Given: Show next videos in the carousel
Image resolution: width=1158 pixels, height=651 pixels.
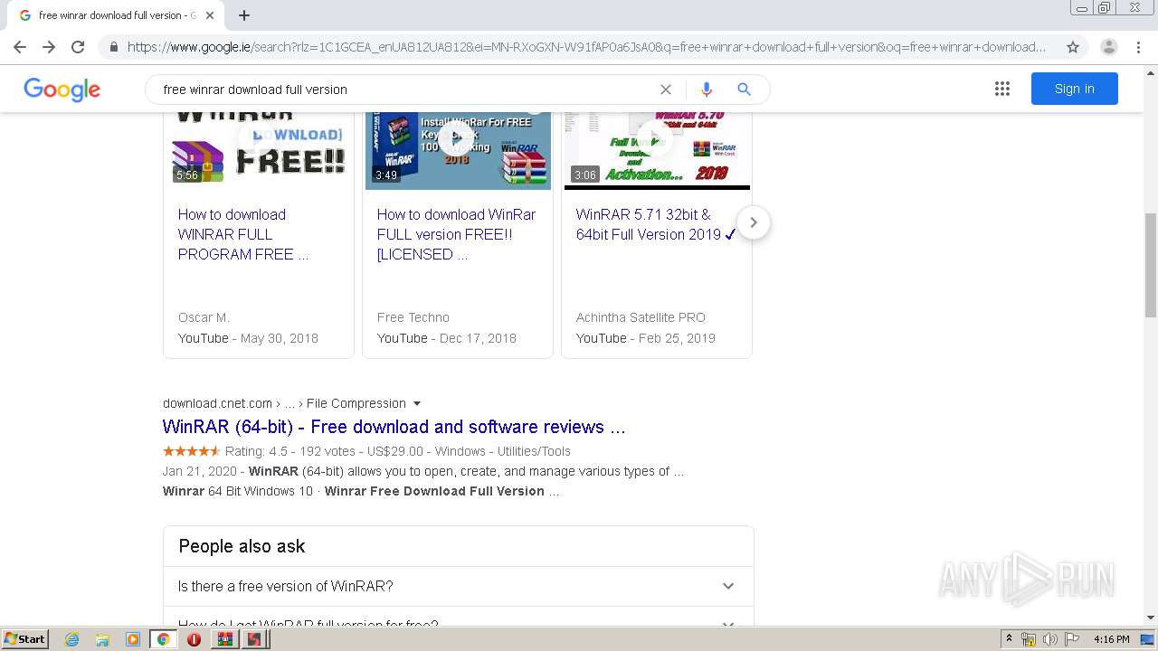Looking at the screenshot, I should (753, 222).
